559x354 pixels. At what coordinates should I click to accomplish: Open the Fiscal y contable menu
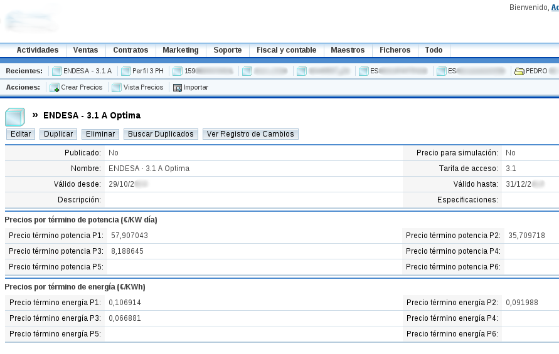[286, 50]
